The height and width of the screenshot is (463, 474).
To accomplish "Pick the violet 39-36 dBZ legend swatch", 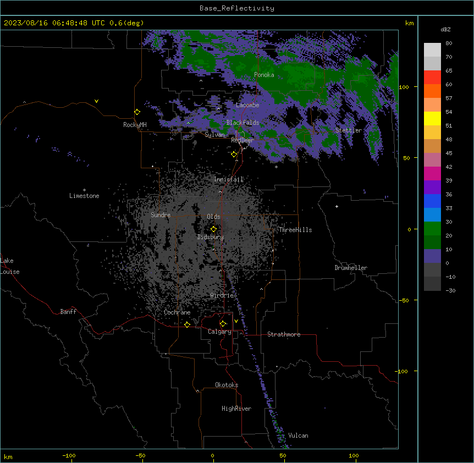I will click(x=432, y=187).
